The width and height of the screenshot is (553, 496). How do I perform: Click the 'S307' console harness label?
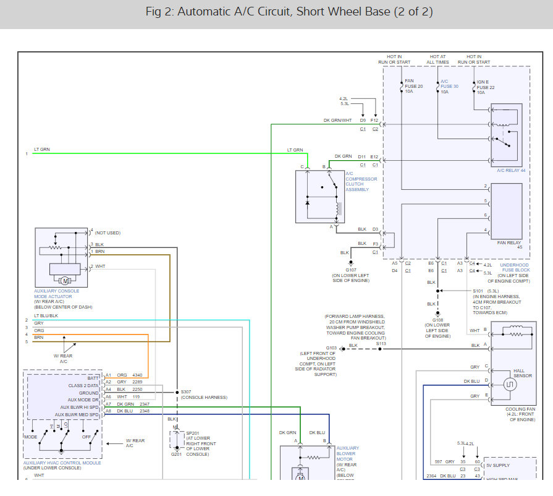click(x=186, y=392)
